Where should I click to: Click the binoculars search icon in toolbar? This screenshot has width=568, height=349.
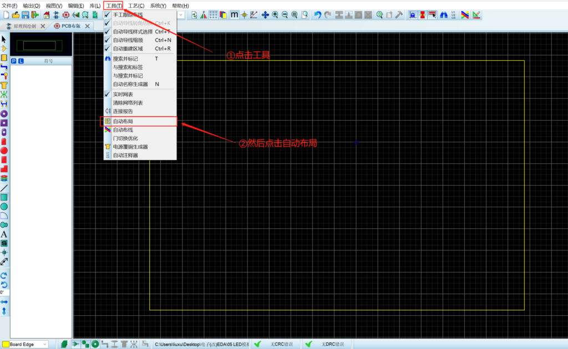443,15
